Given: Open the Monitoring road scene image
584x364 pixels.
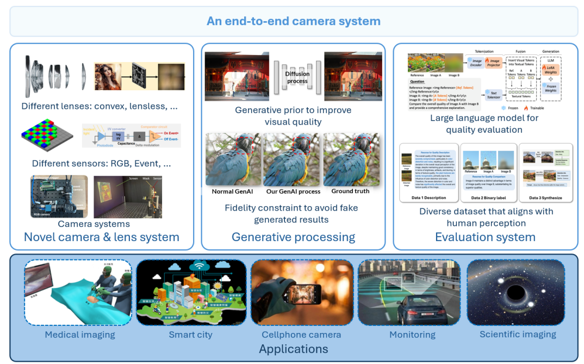Looking at the screenshot, I should coord(409,293).
